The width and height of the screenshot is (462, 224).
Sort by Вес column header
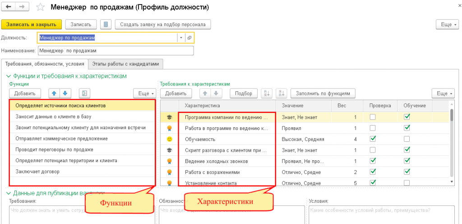(x=346, y=106)
